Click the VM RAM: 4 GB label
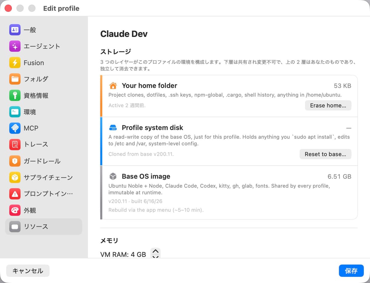 (123, 255)
